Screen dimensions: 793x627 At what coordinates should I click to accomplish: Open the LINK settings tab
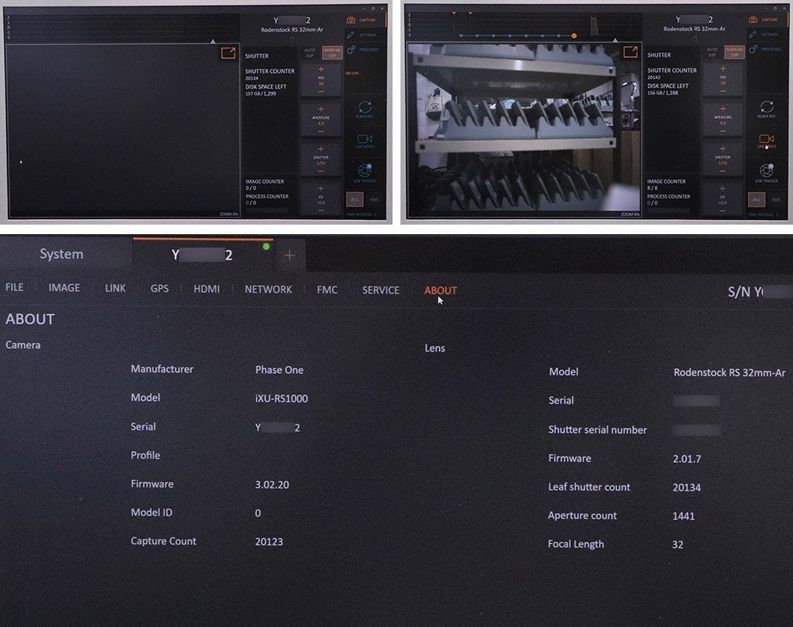tap(115, 288)
